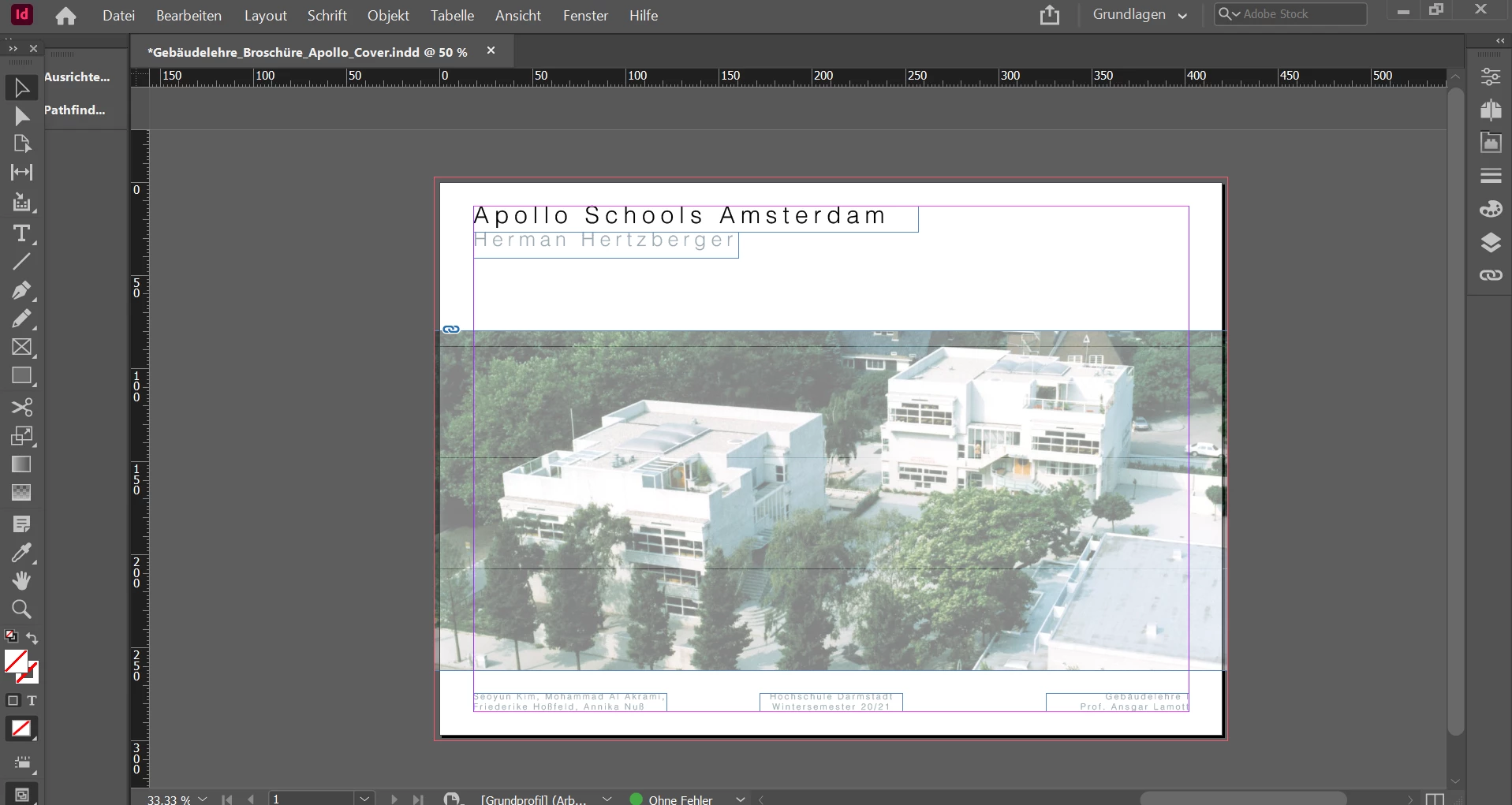This screenshot has width=1512, height=805.
Task: Open the Objekt menu
Action: pyautogui.click(x=388, y=15)
